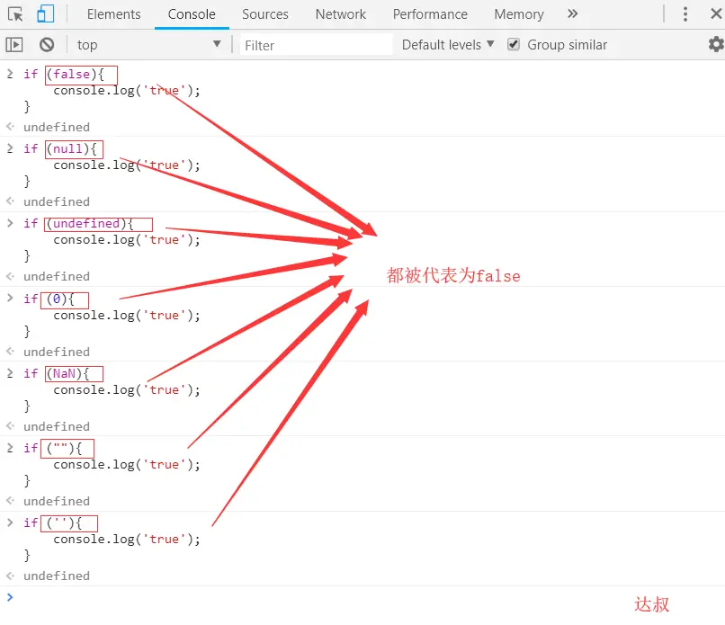Open the DevTools three-dot customize menu
Screen dimensions: 725x625
[x=685, y=14]
